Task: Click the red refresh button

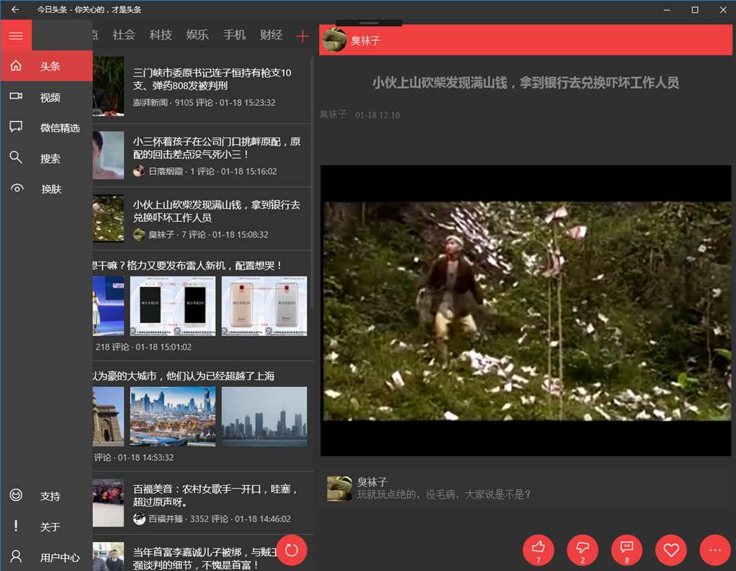Action: (x=291, y=550)
